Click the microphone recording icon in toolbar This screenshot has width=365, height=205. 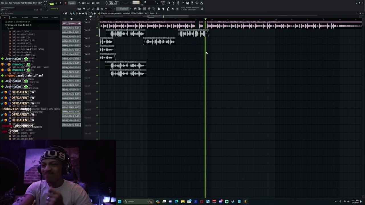(178, 3)
